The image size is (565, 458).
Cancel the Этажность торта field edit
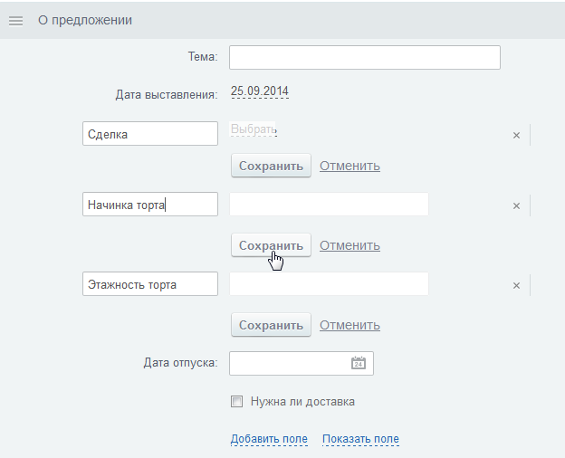coord(350,325)
